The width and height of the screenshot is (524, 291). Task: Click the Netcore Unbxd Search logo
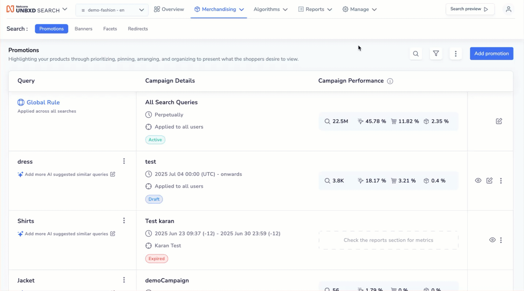pyautogui.click(x=33, y=9)
